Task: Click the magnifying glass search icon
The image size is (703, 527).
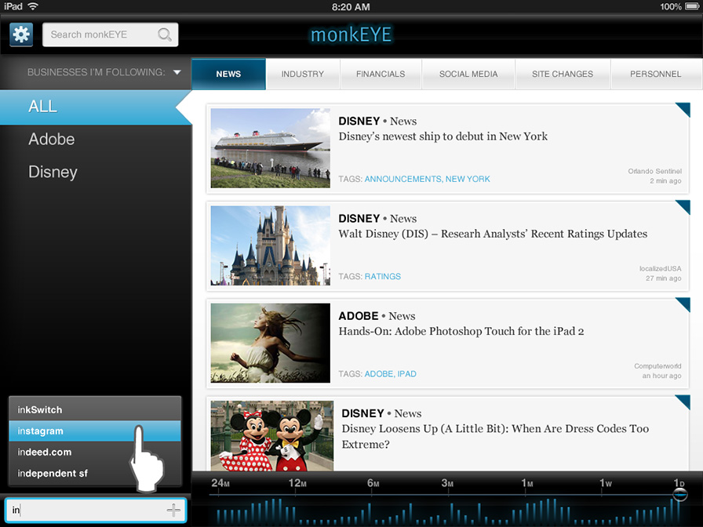Action: coord(165,35)
